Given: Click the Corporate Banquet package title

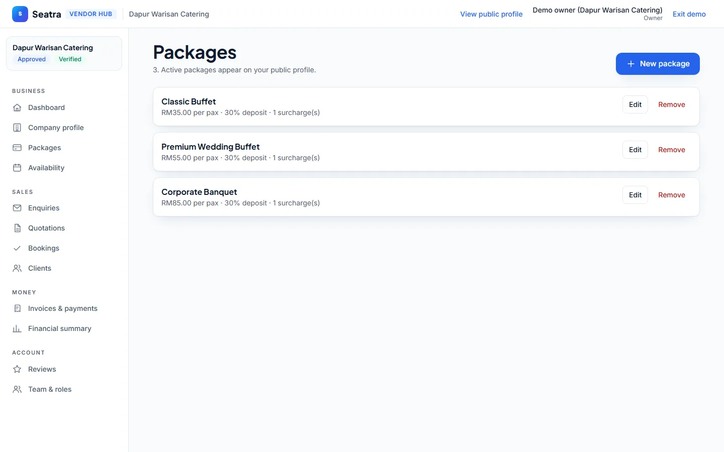Looking at the screenshot, I should 199,192.
